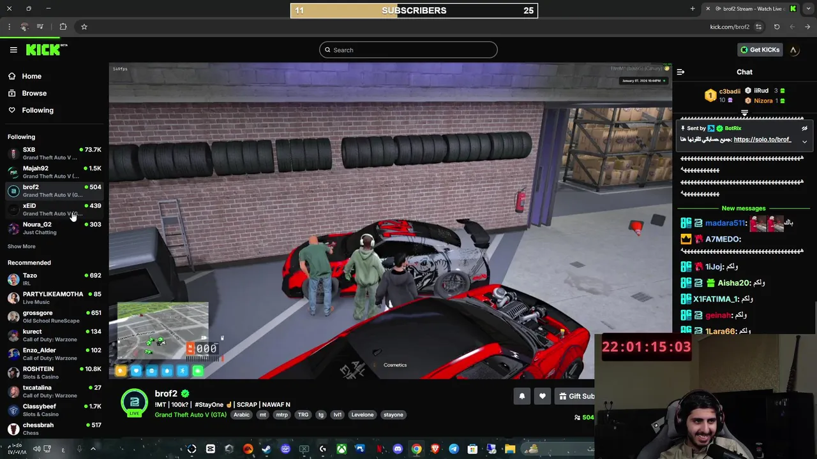Collapse the chat panel with arrow icon

click(680, 72)
